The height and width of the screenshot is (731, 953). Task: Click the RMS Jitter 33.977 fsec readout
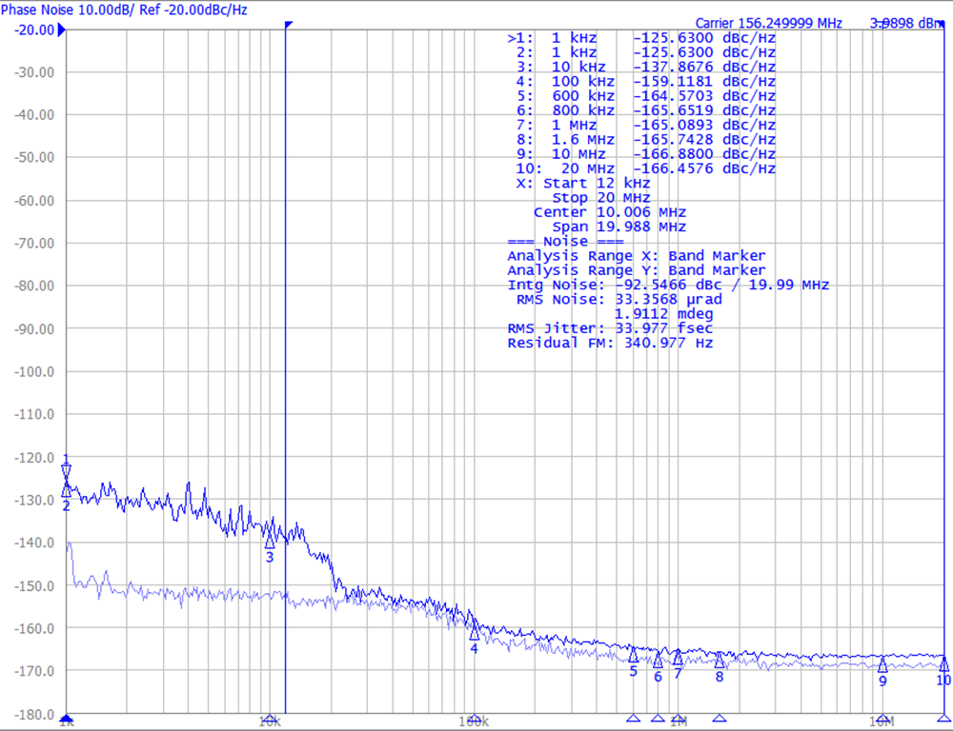click(x=610, y=328)
